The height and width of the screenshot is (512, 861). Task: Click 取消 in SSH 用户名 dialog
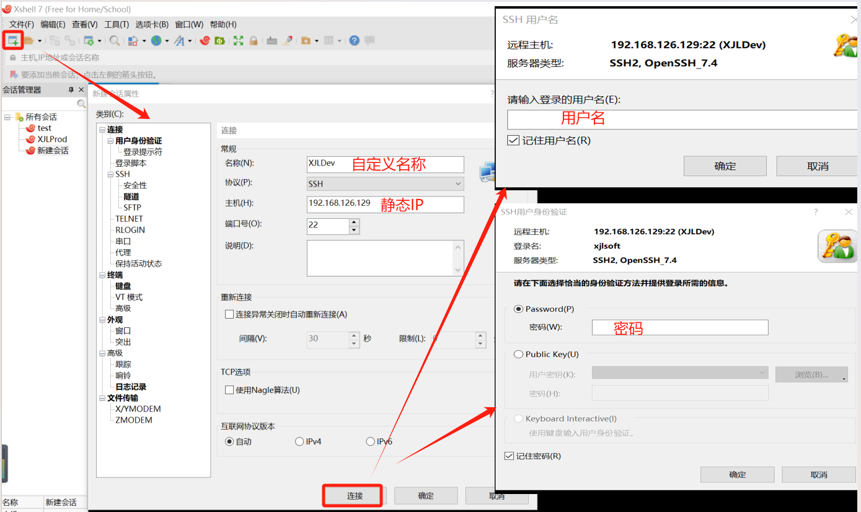point(818,166)
